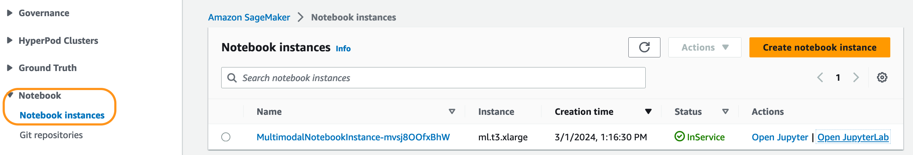Open Git repositories in sidebar
This screenshot has width=913, height=155.
tap(51, 135)
